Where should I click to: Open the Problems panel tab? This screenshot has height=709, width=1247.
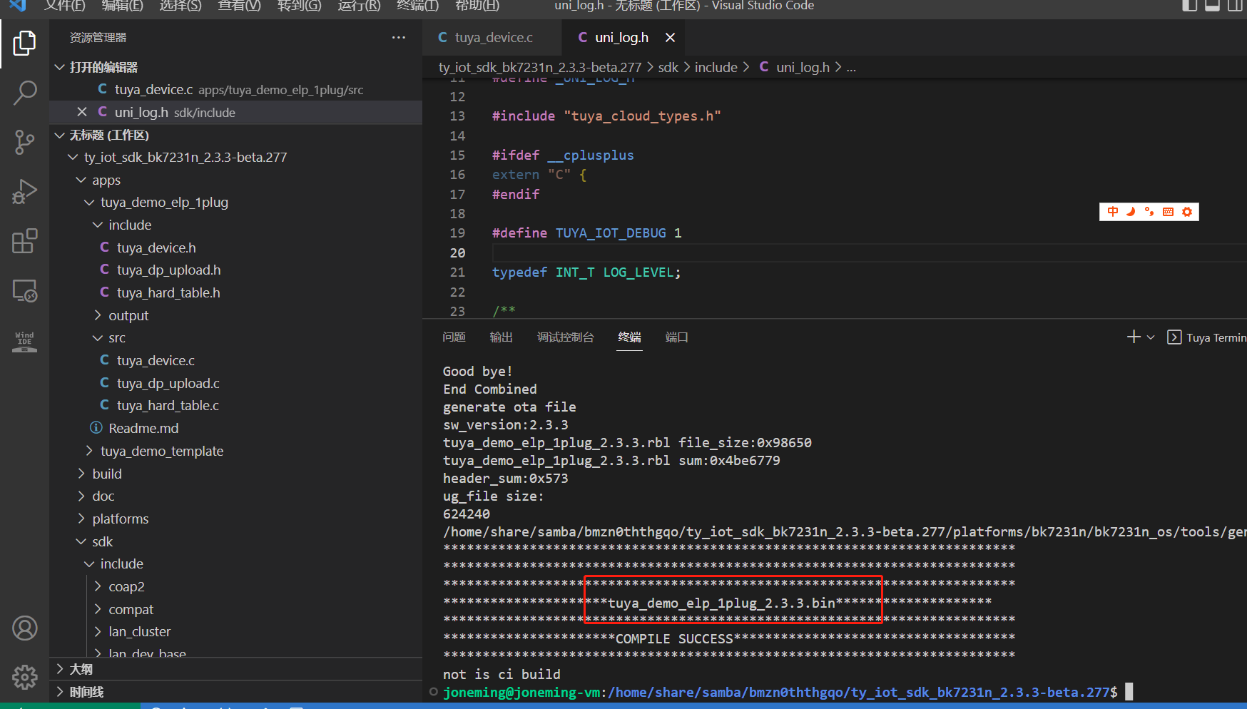454,337
